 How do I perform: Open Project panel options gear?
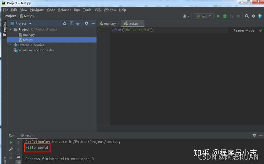pyautogui.click(x=87, y=23)
